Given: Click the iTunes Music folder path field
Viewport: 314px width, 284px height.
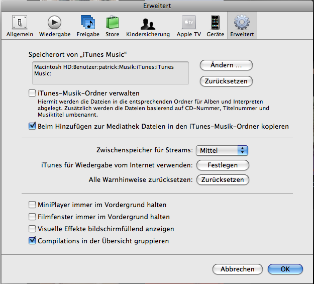Looking at the screenshot, I should [x=111, y=73].
